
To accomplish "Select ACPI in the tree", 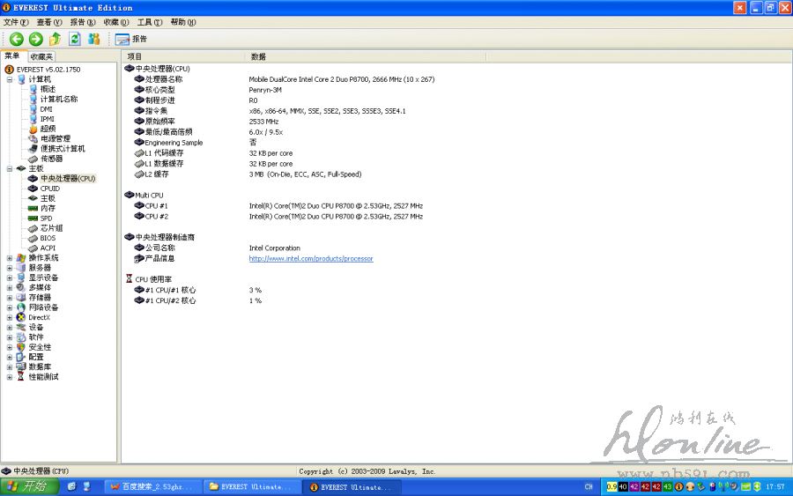I will (48, 248).
